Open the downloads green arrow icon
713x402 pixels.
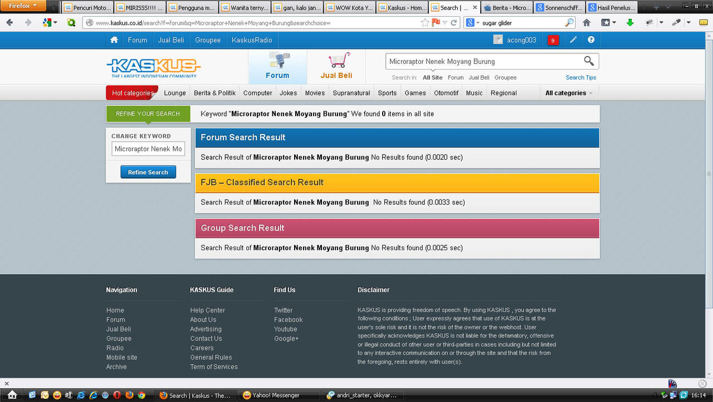pos(630,23)
